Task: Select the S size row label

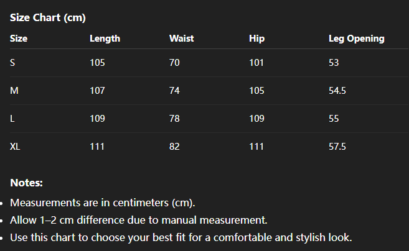Action: point(13,63)
